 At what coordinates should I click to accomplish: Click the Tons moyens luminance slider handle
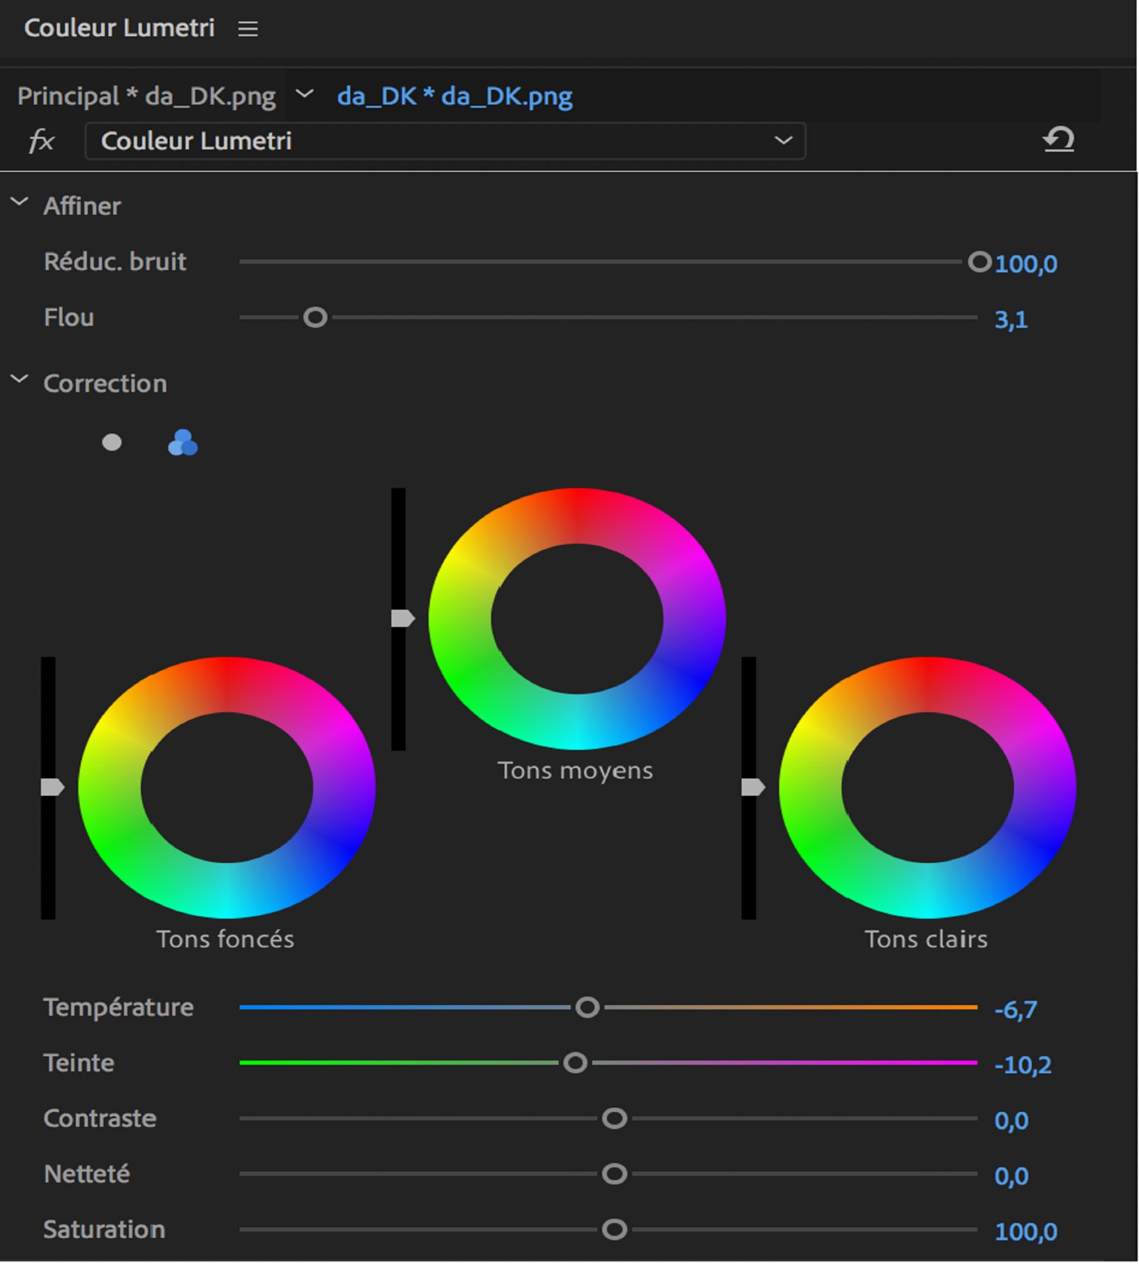[x=402, y=618]
